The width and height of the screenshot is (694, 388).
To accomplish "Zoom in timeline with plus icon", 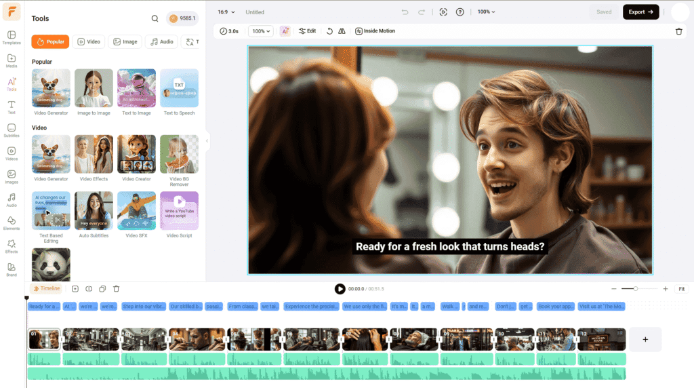I will (x=666, y=289).
